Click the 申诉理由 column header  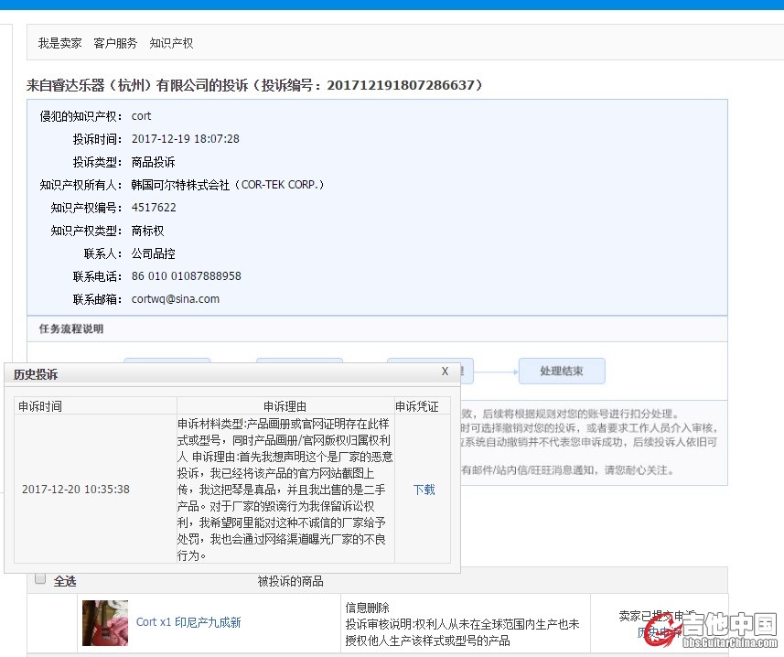pyautogui.click(x=285, y=406)
